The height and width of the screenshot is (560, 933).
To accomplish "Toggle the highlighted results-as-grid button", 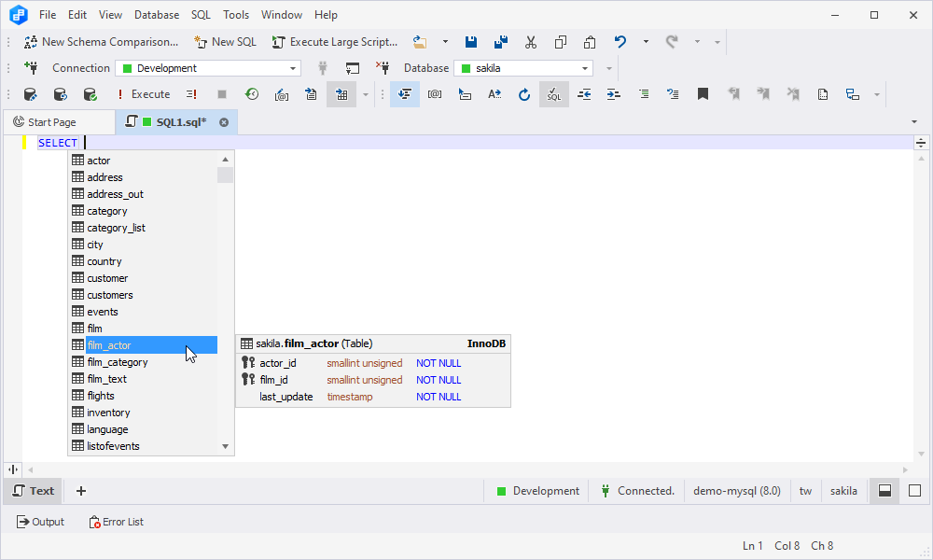I will [x=341, y=94].
